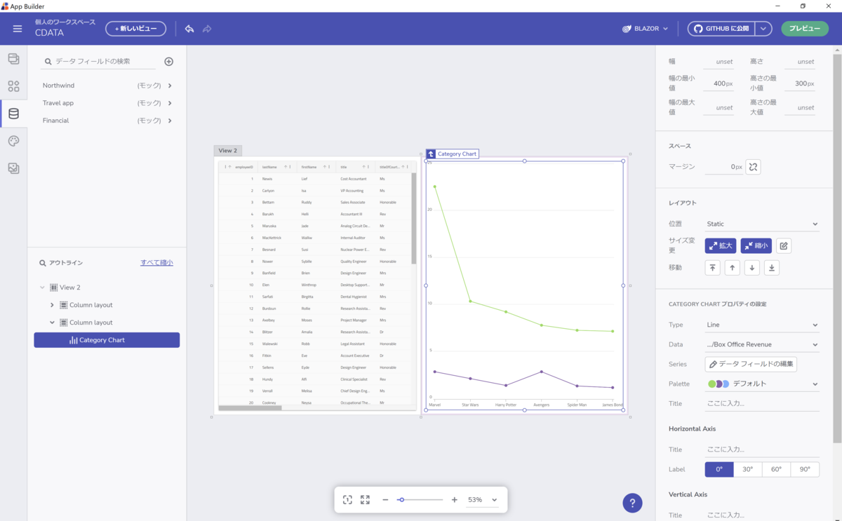Open the hamburger main menu
The height and width of the screenshot is (521, 842).
(x=18, y=29)
